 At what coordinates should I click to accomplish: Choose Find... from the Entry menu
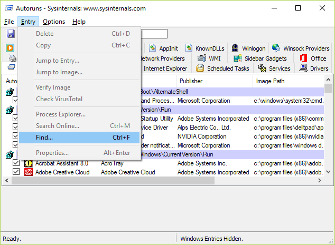click(79, 138)
